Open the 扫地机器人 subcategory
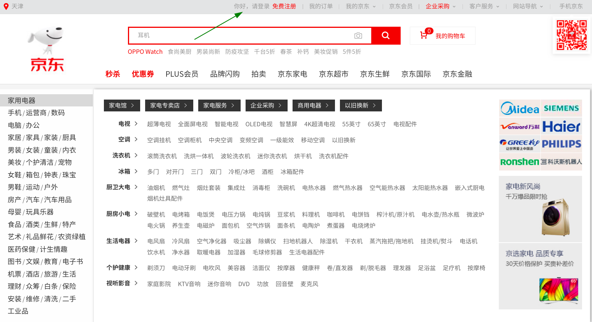This screenshot has height=322, width=592. [298, 241]
